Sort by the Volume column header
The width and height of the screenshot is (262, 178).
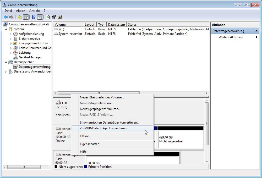pos(68,25)
